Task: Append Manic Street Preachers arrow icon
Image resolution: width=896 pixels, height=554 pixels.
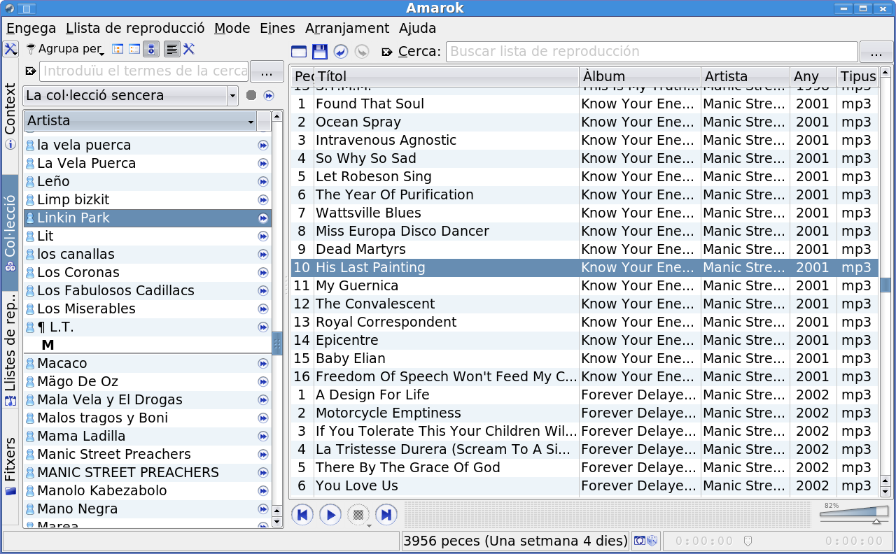Action: 263,455
